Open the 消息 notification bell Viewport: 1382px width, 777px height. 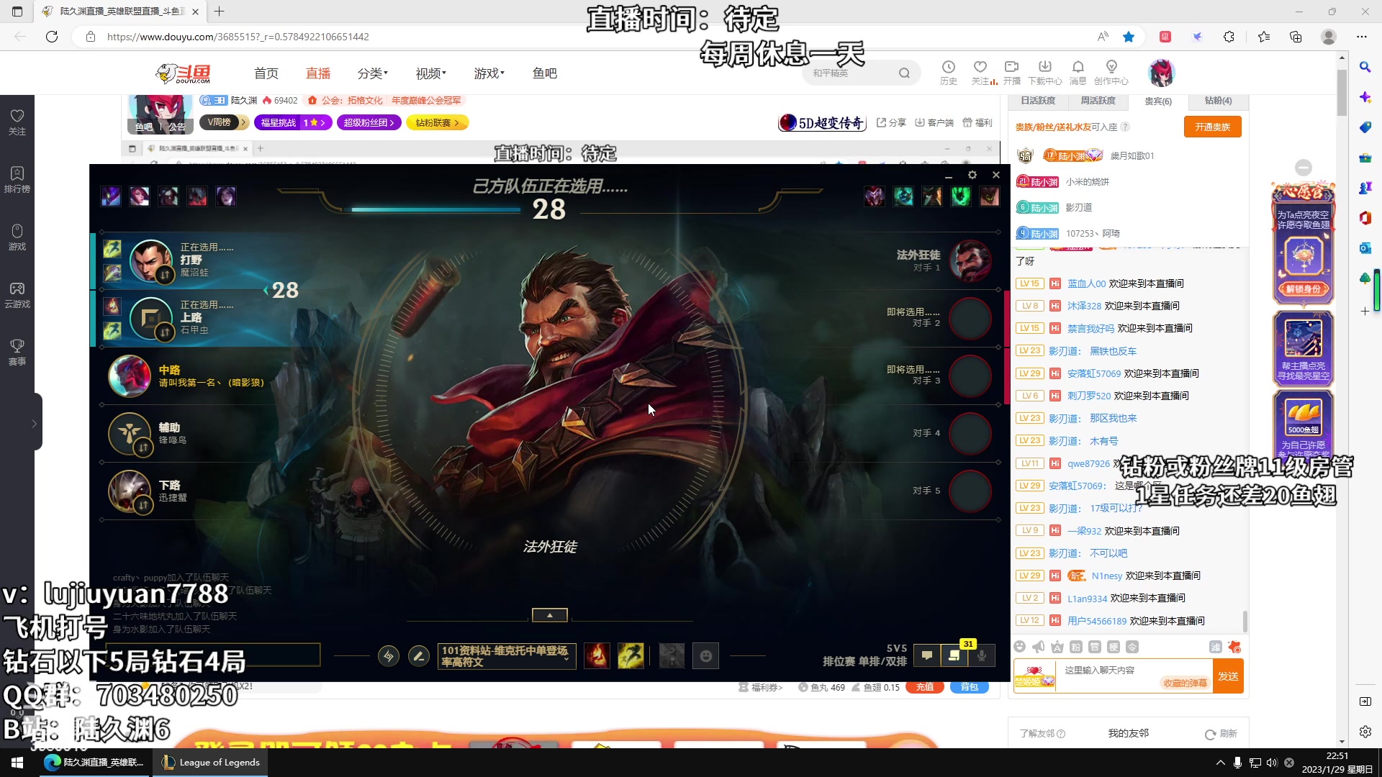(1078, 73)
